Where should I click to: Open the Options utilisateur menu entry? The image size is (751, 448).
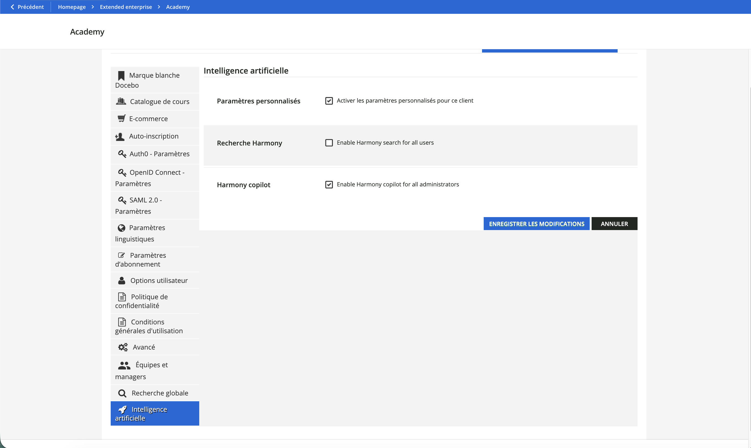[159, 280]
